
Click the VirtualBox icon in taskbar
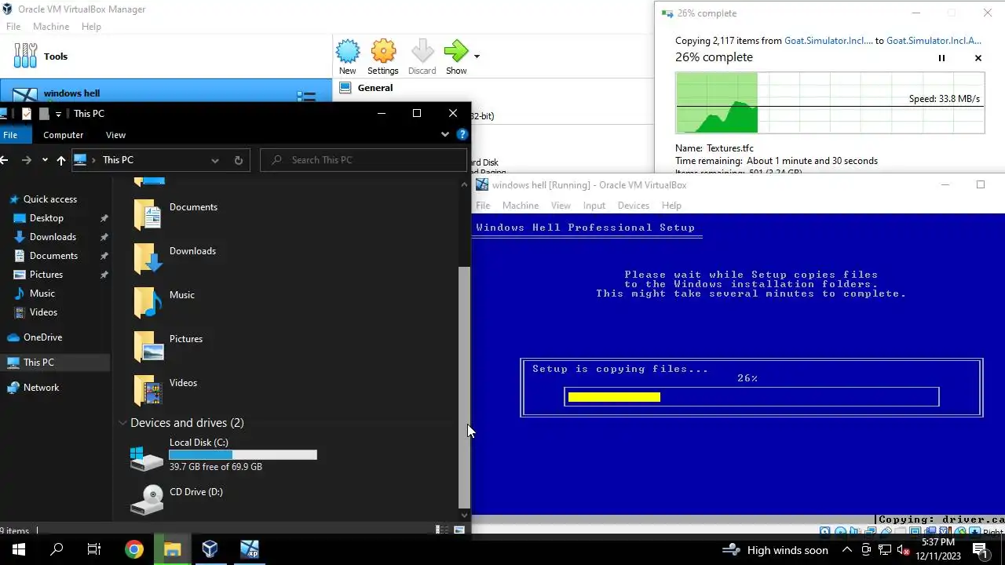pos(210,549)
